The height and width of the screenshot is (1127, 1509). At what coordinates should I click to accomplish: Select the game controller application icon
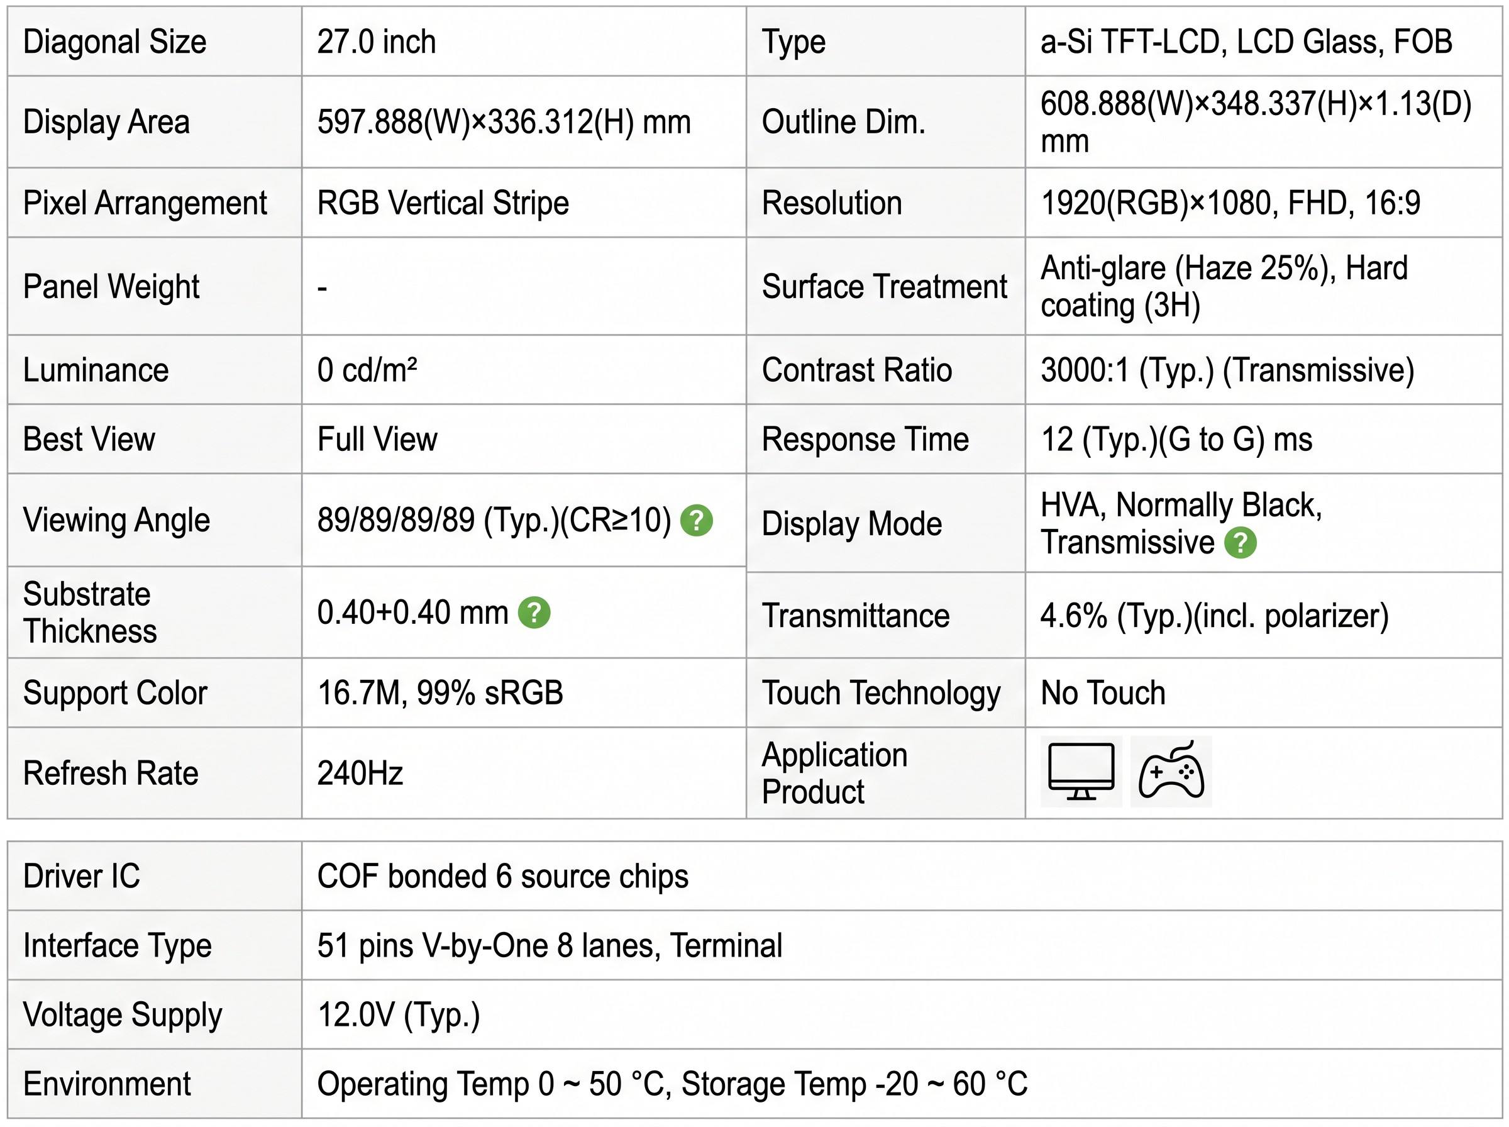[x=1171, y=772]
